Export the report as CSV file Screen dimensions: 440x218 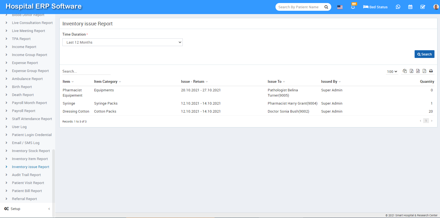(418, 71)
